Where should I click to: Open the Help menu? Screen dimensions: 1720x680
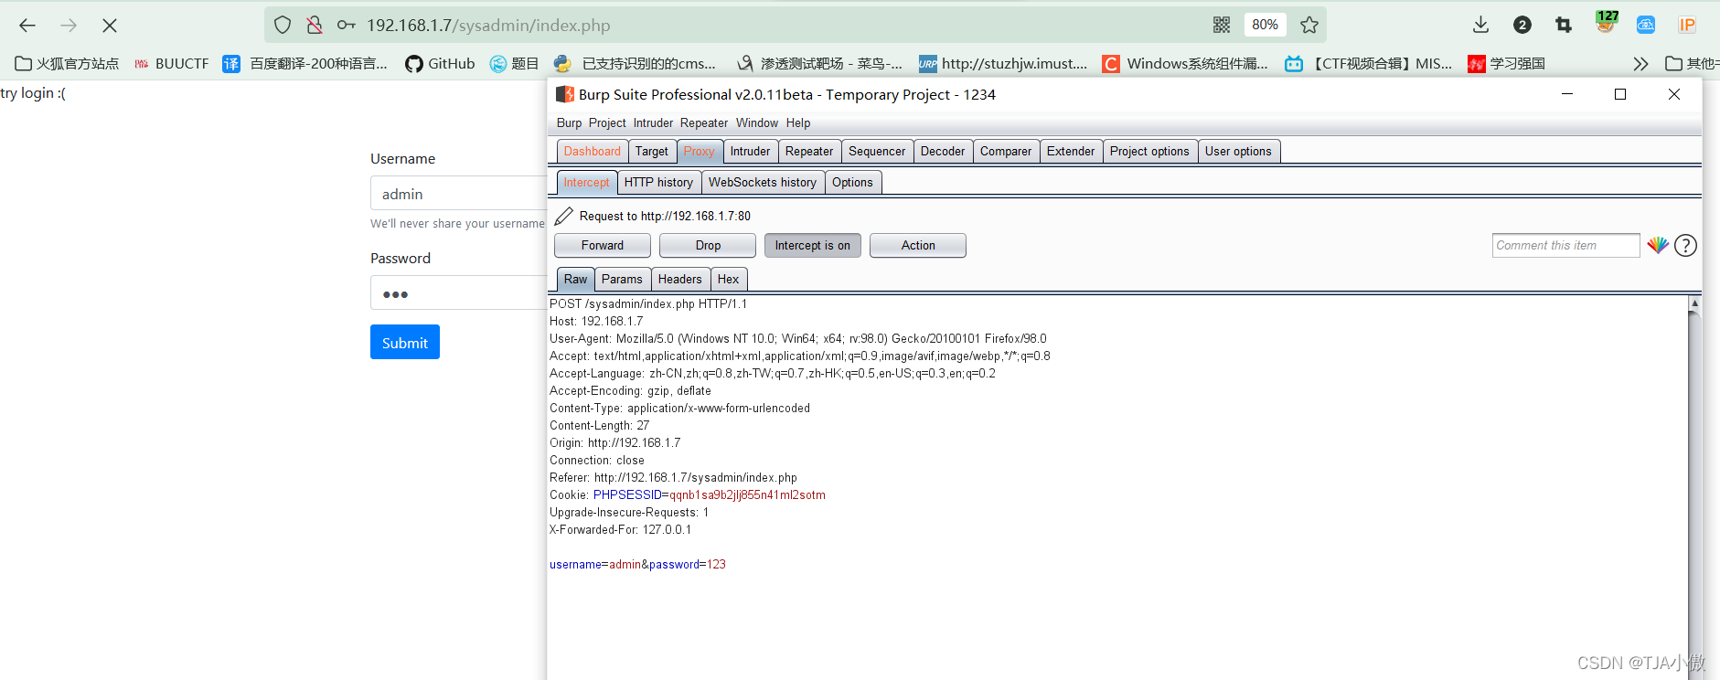(x=798, y=123)
